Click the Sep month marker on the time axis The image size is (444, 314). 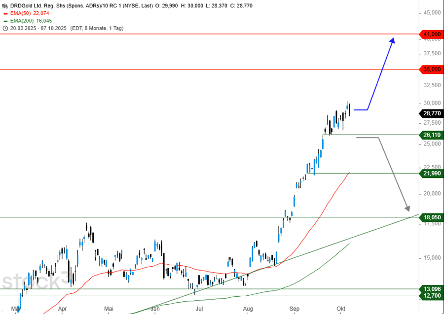coord(295,309)
